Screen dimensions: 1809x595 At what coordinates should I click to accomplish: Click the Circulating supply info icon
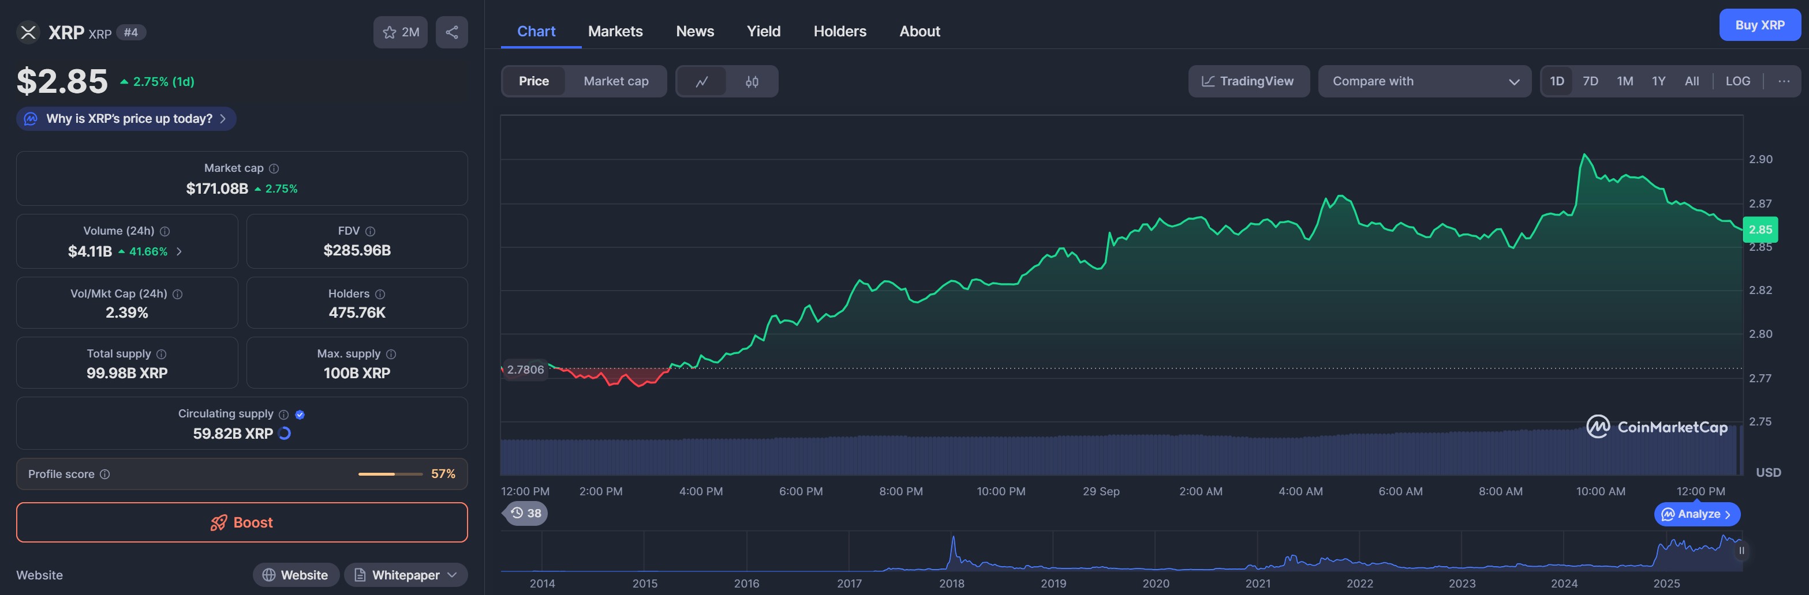click(x=284, y=415)
